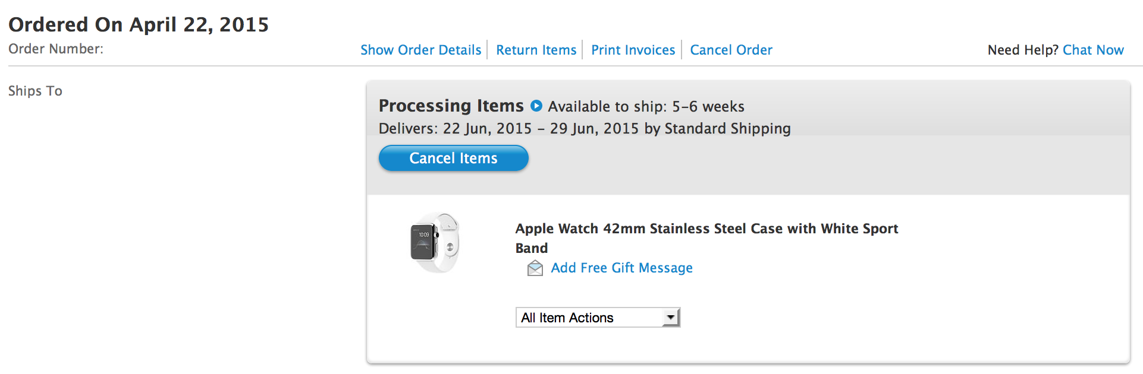Go to Return Items

[x=536, y=50]
